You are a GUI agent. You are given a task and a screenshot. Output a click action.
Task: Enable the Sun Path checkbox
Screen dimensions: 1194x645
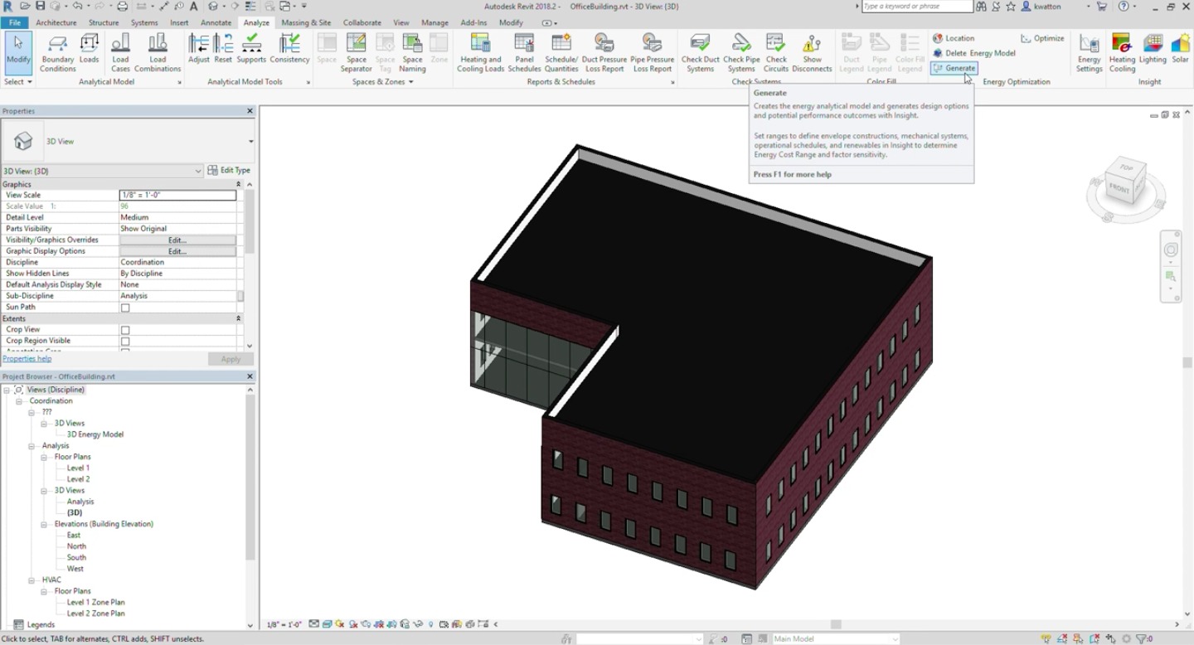pos(125,308)
